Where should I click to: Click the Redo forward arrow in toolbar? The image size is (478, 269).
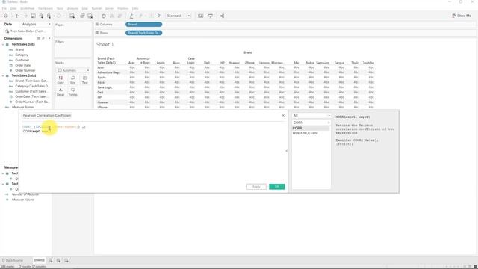pos(25,16)
